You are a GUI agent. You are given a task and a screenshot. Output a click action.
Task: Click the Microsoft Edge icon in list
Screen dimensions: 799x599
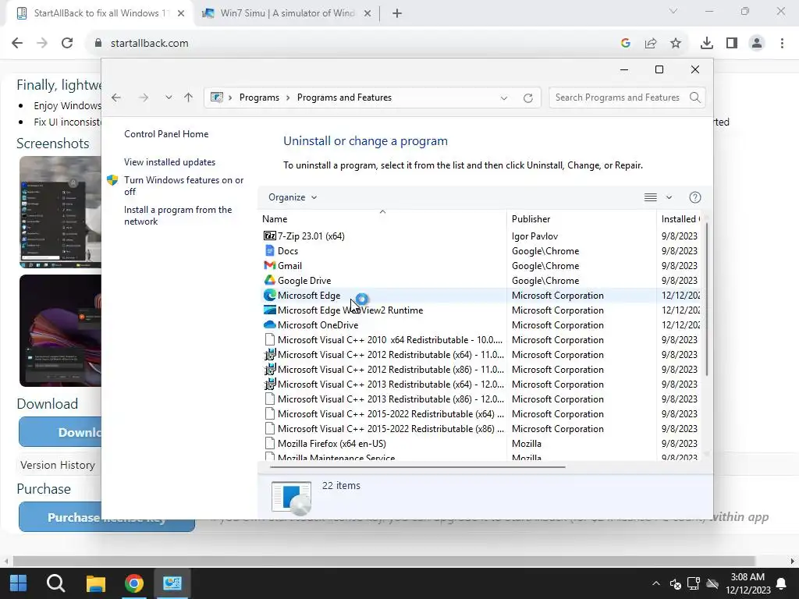coord(269,295)
